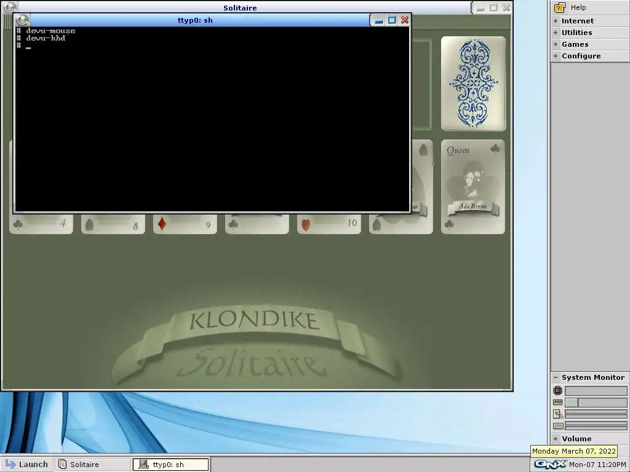
Task: Open the Help entry in the shelf
Action: 590,7
